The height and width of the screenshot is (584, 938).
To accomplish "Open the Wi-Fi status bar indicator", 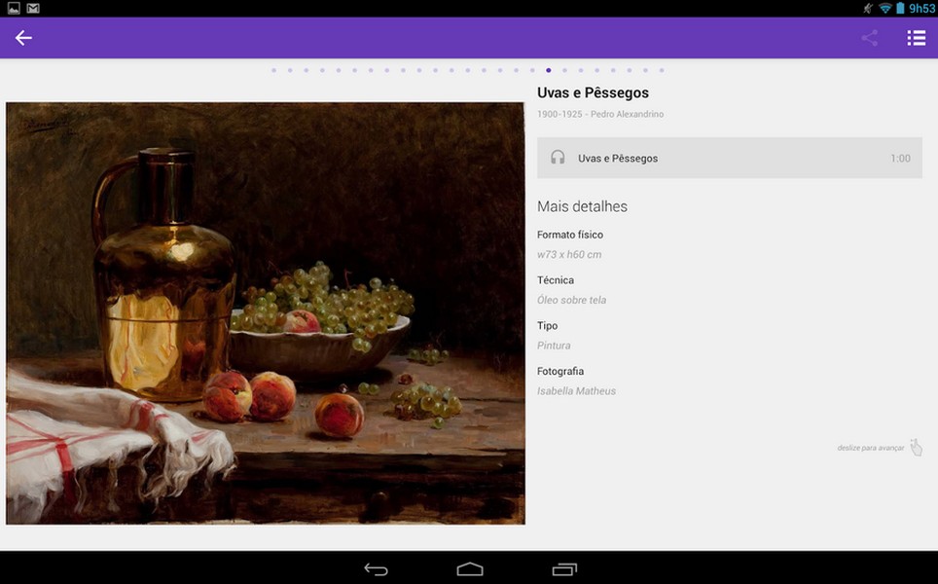I will [884, 8].
